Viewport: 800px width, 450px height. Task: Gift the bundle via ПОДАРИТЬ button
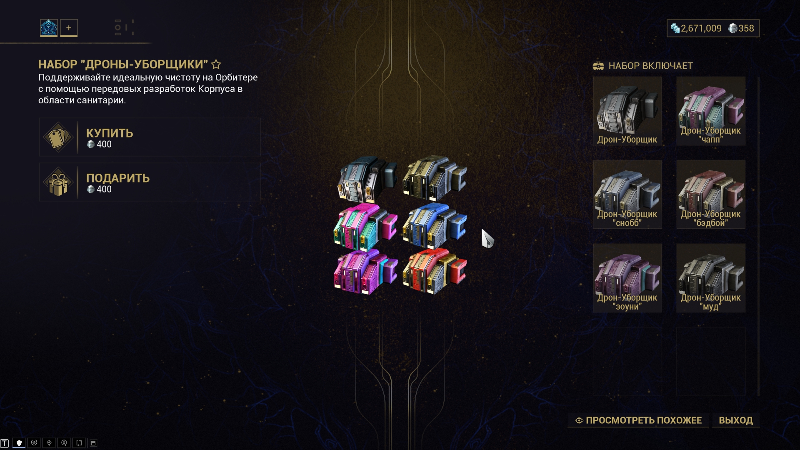[150, 182]
